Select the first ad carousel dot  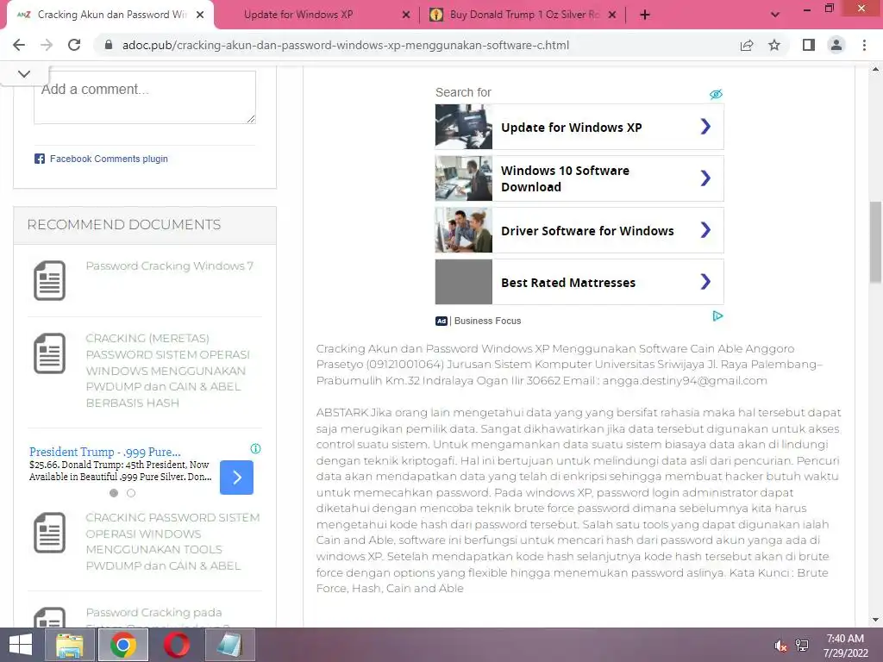(x=114, y=493)
